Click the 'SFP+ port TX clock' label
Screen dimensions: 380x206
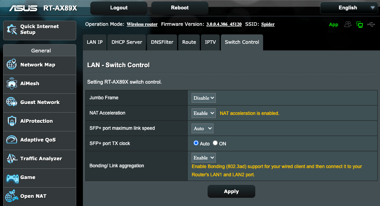110,143
